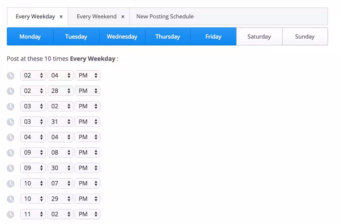Enable Sunday in the schedule
The width and height of the screenshot is (340, 224).
coord(305,36)
